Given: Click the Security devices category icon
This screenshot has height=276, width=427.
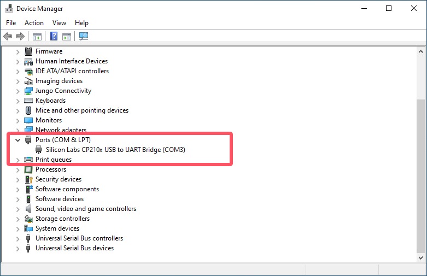Looking at the screenshot, I should [x=29, y=179].
